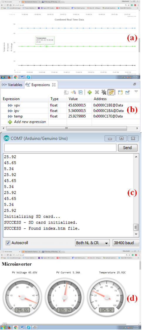Click the green plus Add expression icon
The image size is (142, 330).
click(90, 92)
